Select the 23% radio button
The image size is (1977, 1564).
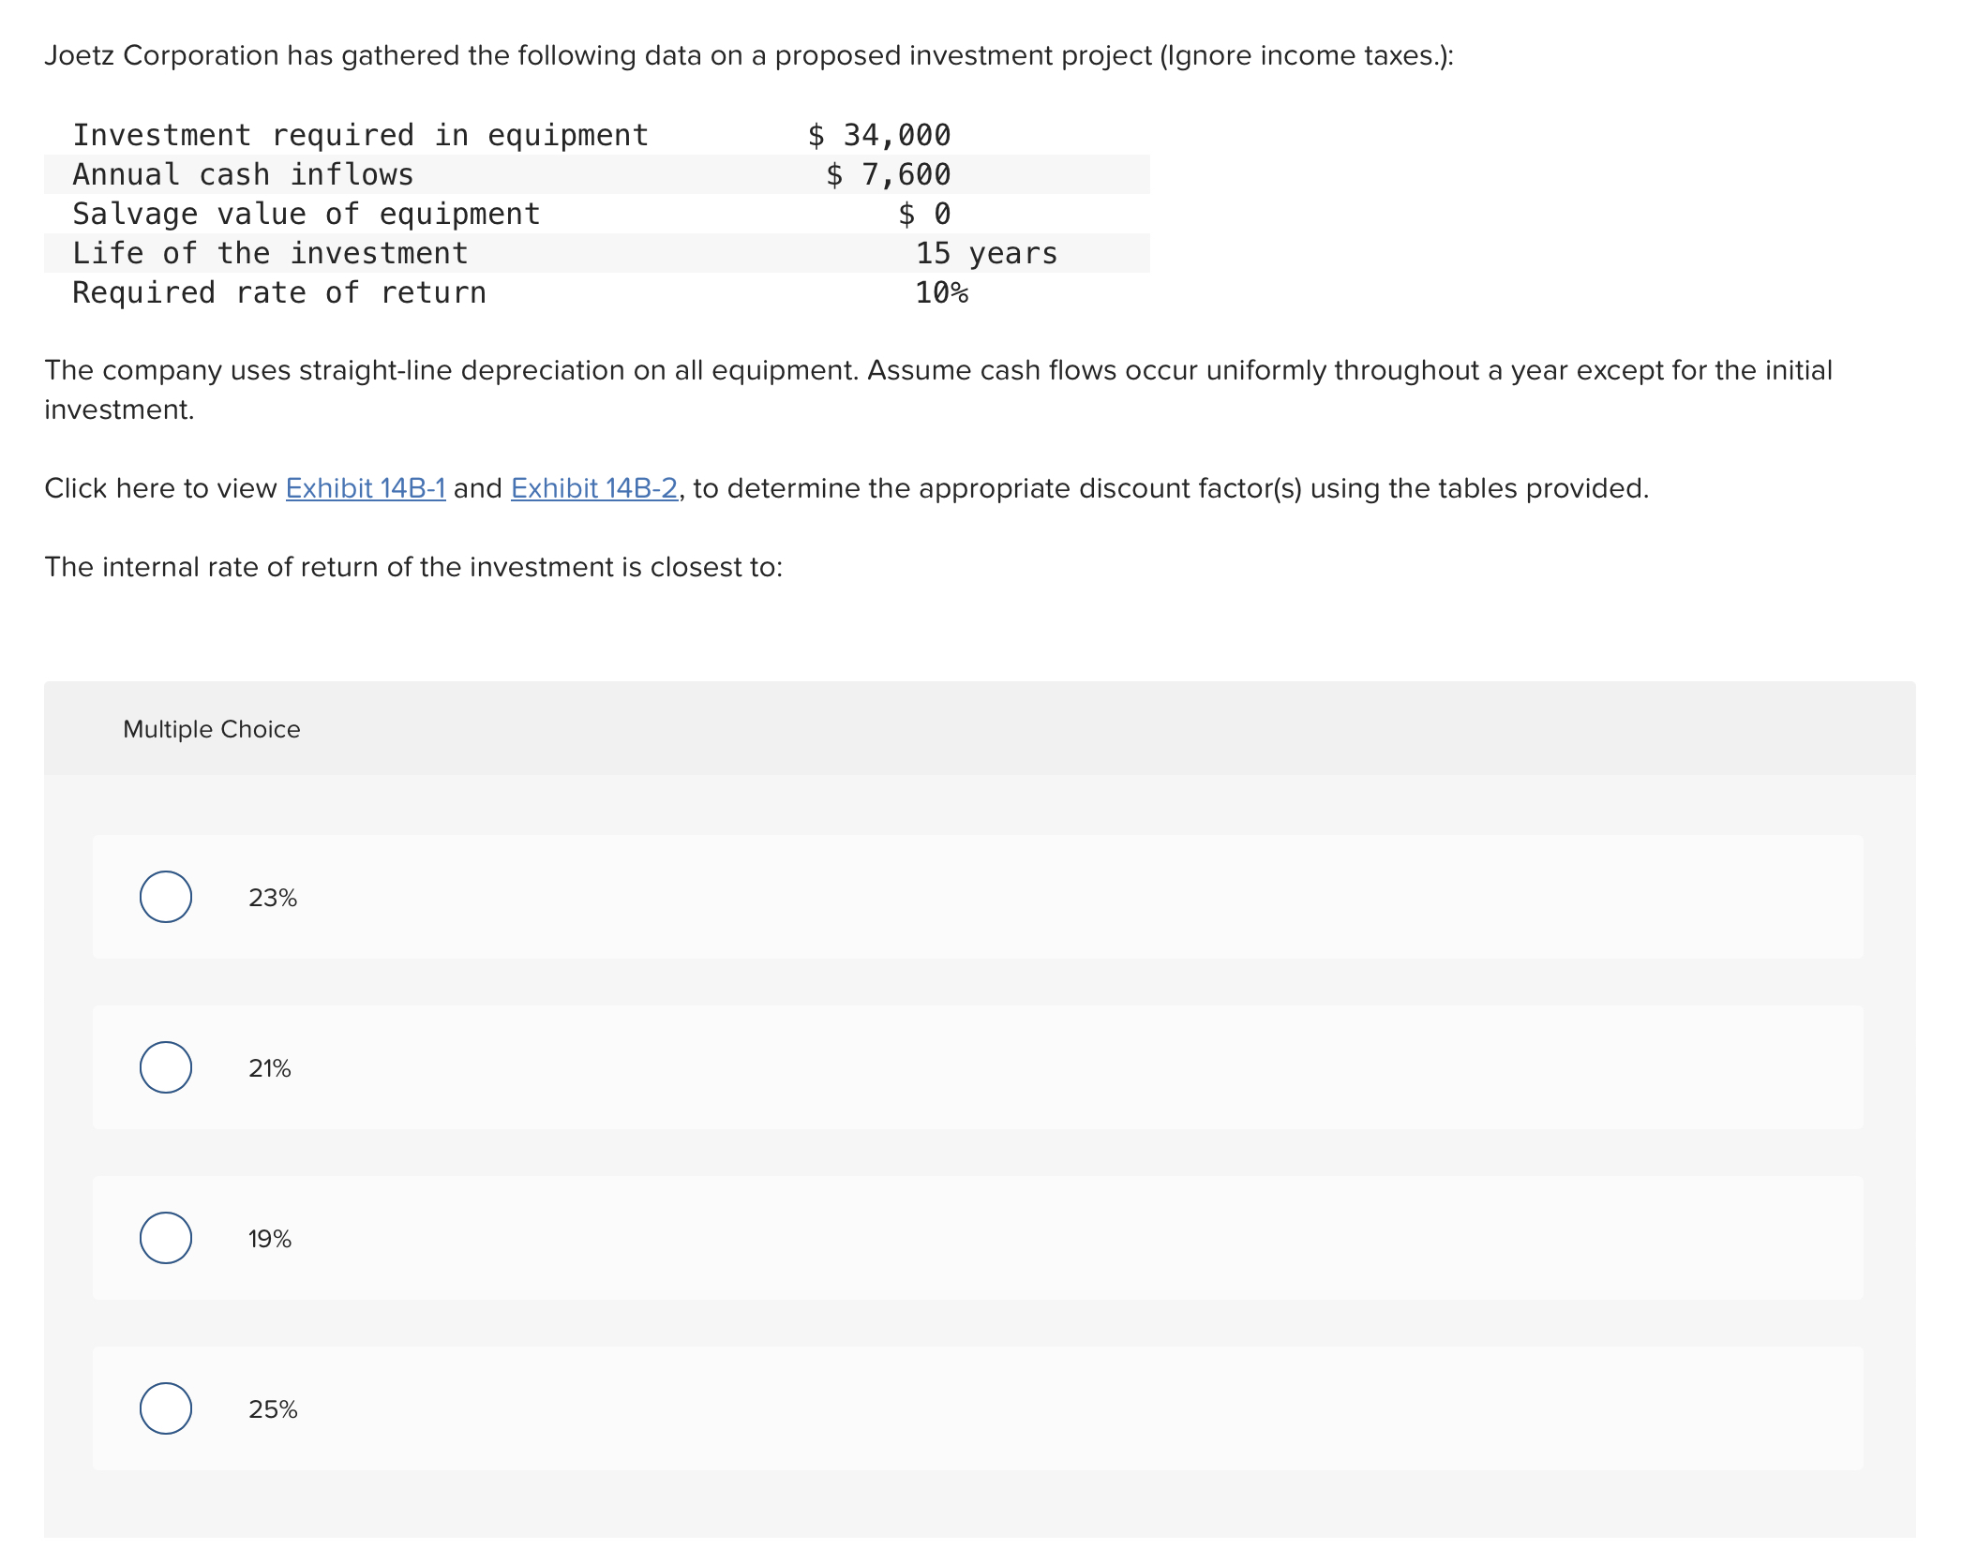tap(166, 897)
